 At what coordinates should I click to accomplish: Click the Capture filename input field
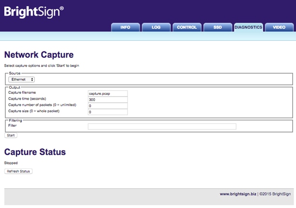108,93
